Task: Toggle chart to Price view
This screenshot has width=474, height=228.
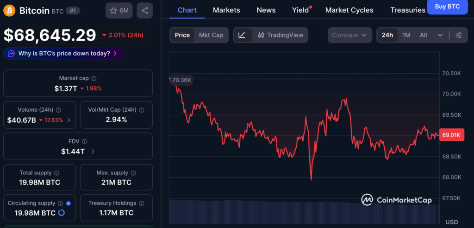Action: 182,35
